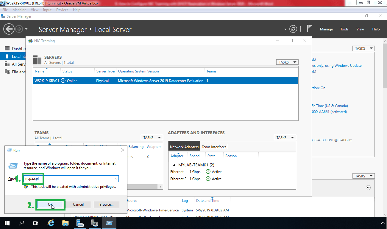Sort adapters by the Speed column header
Viewport: 387px width, 229px height.
click(x=194, y=156)
